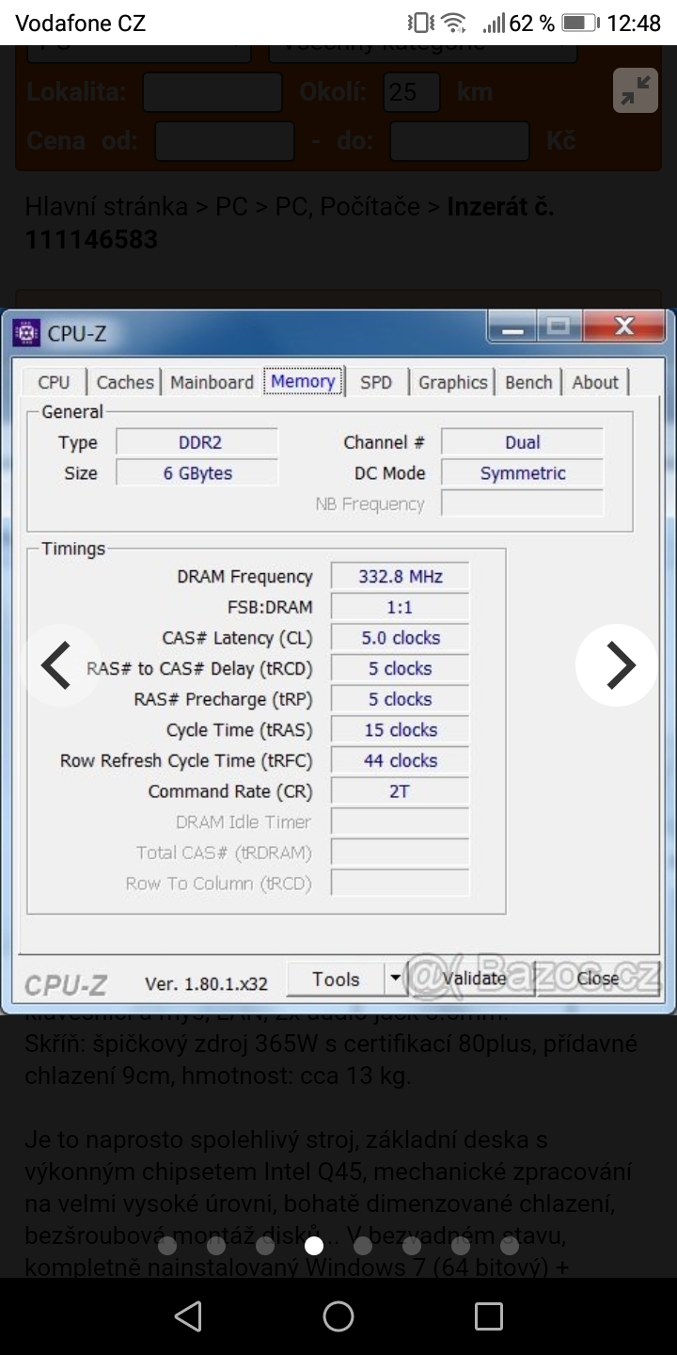677x1355 pixels.
Task: Select the 15 clocks Cycle Time value
Action: coord(400,729)
